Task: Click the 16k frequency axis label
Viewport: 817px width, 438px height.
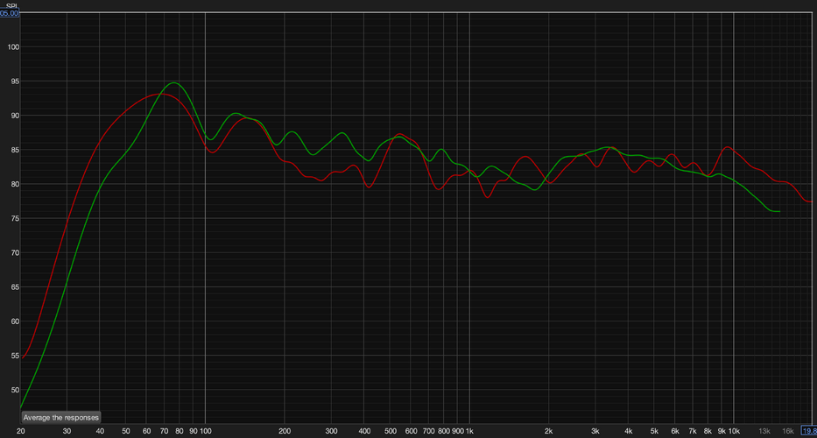Action: click(x=788, y=431)
